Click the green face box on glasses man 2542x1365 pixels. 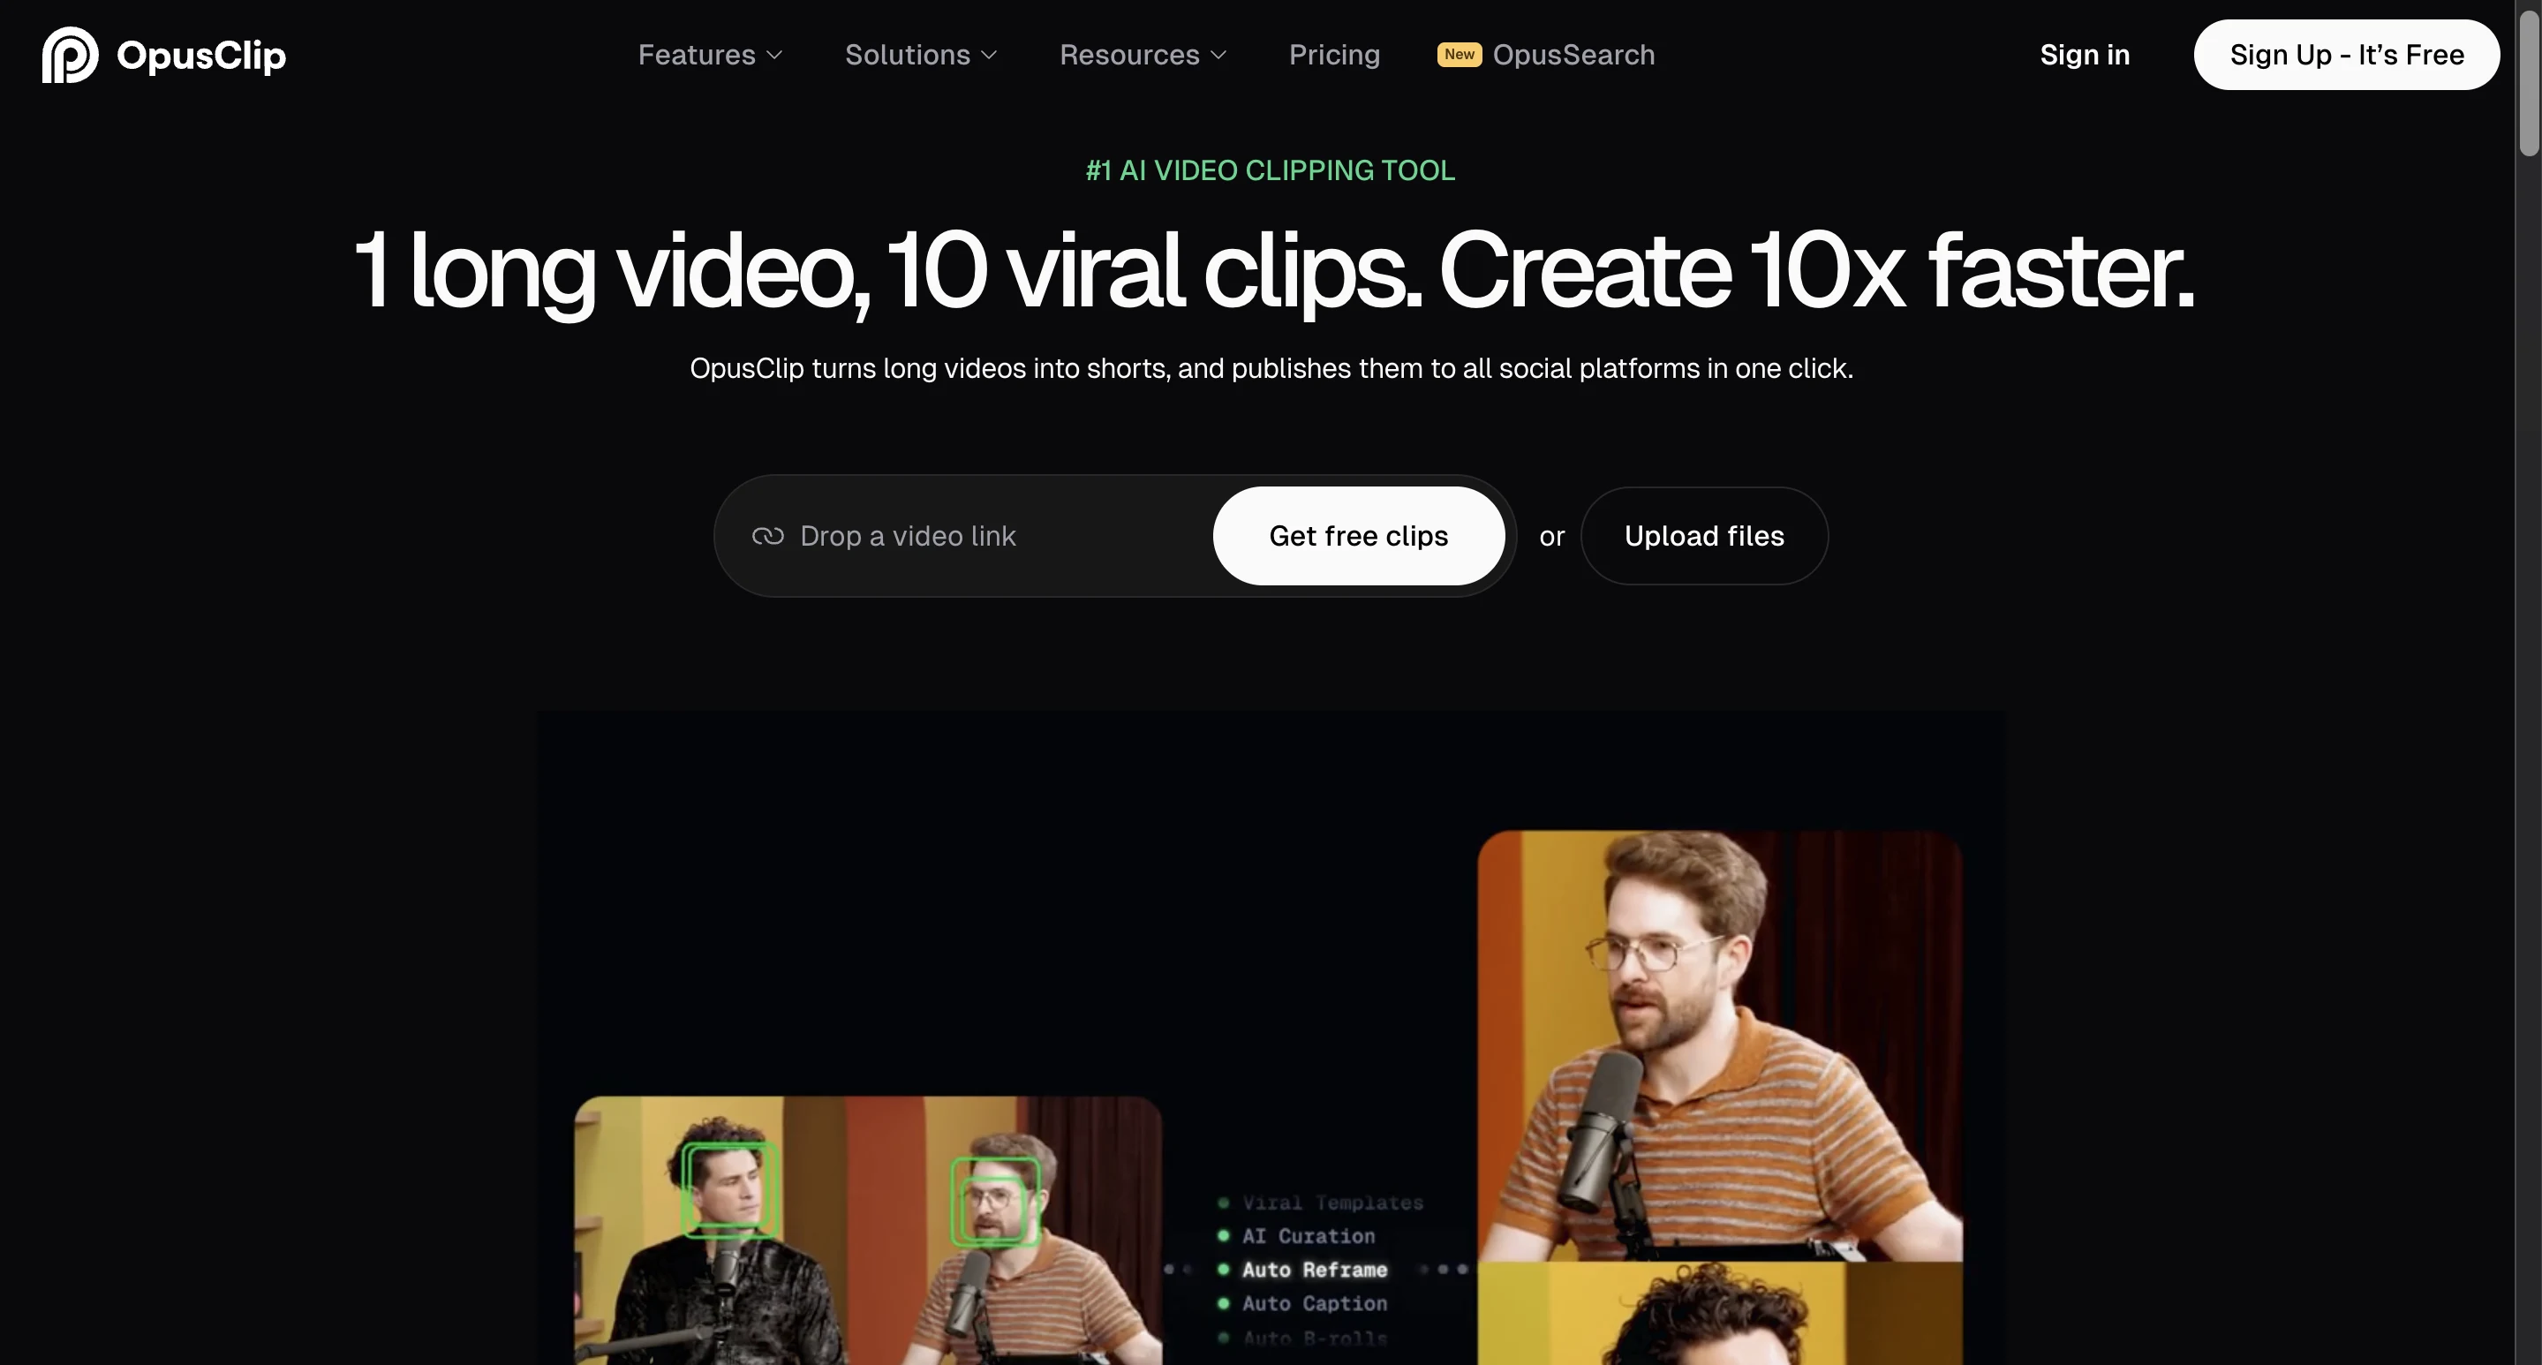click(x=995, y=1203)
